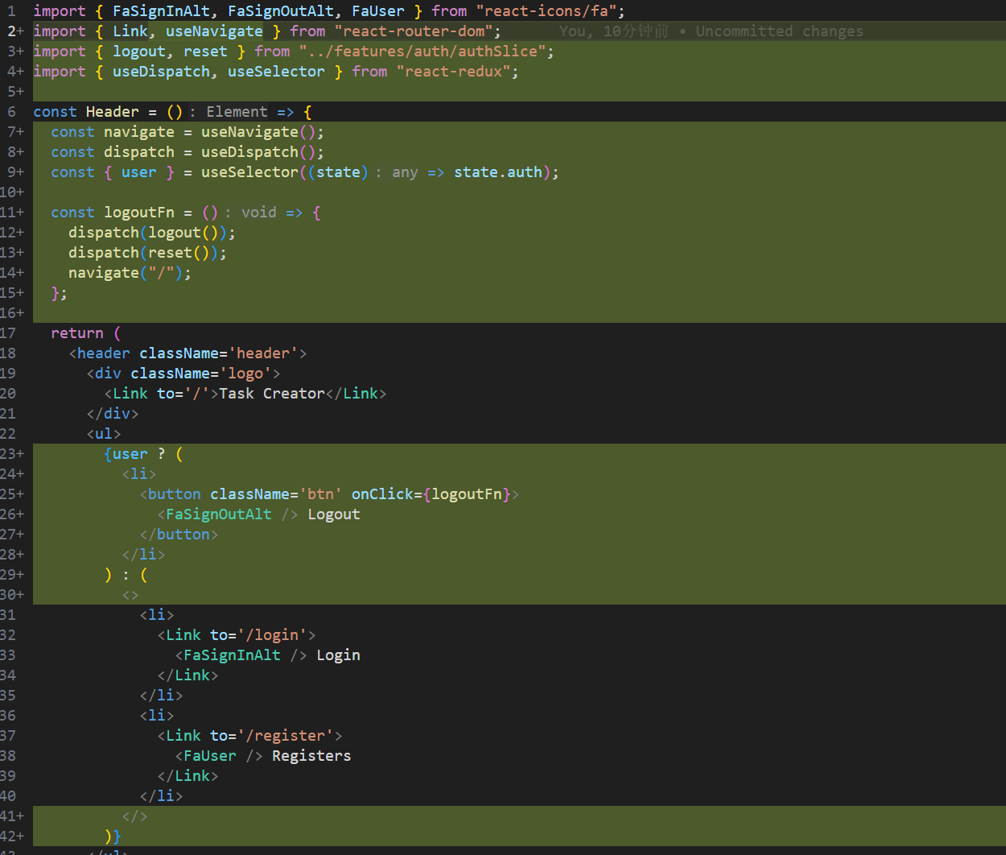Screen dimensions: 1006x855
Task: Click the "Uncommitted changes" blame annotation
Action: click(x=779, y=31)
